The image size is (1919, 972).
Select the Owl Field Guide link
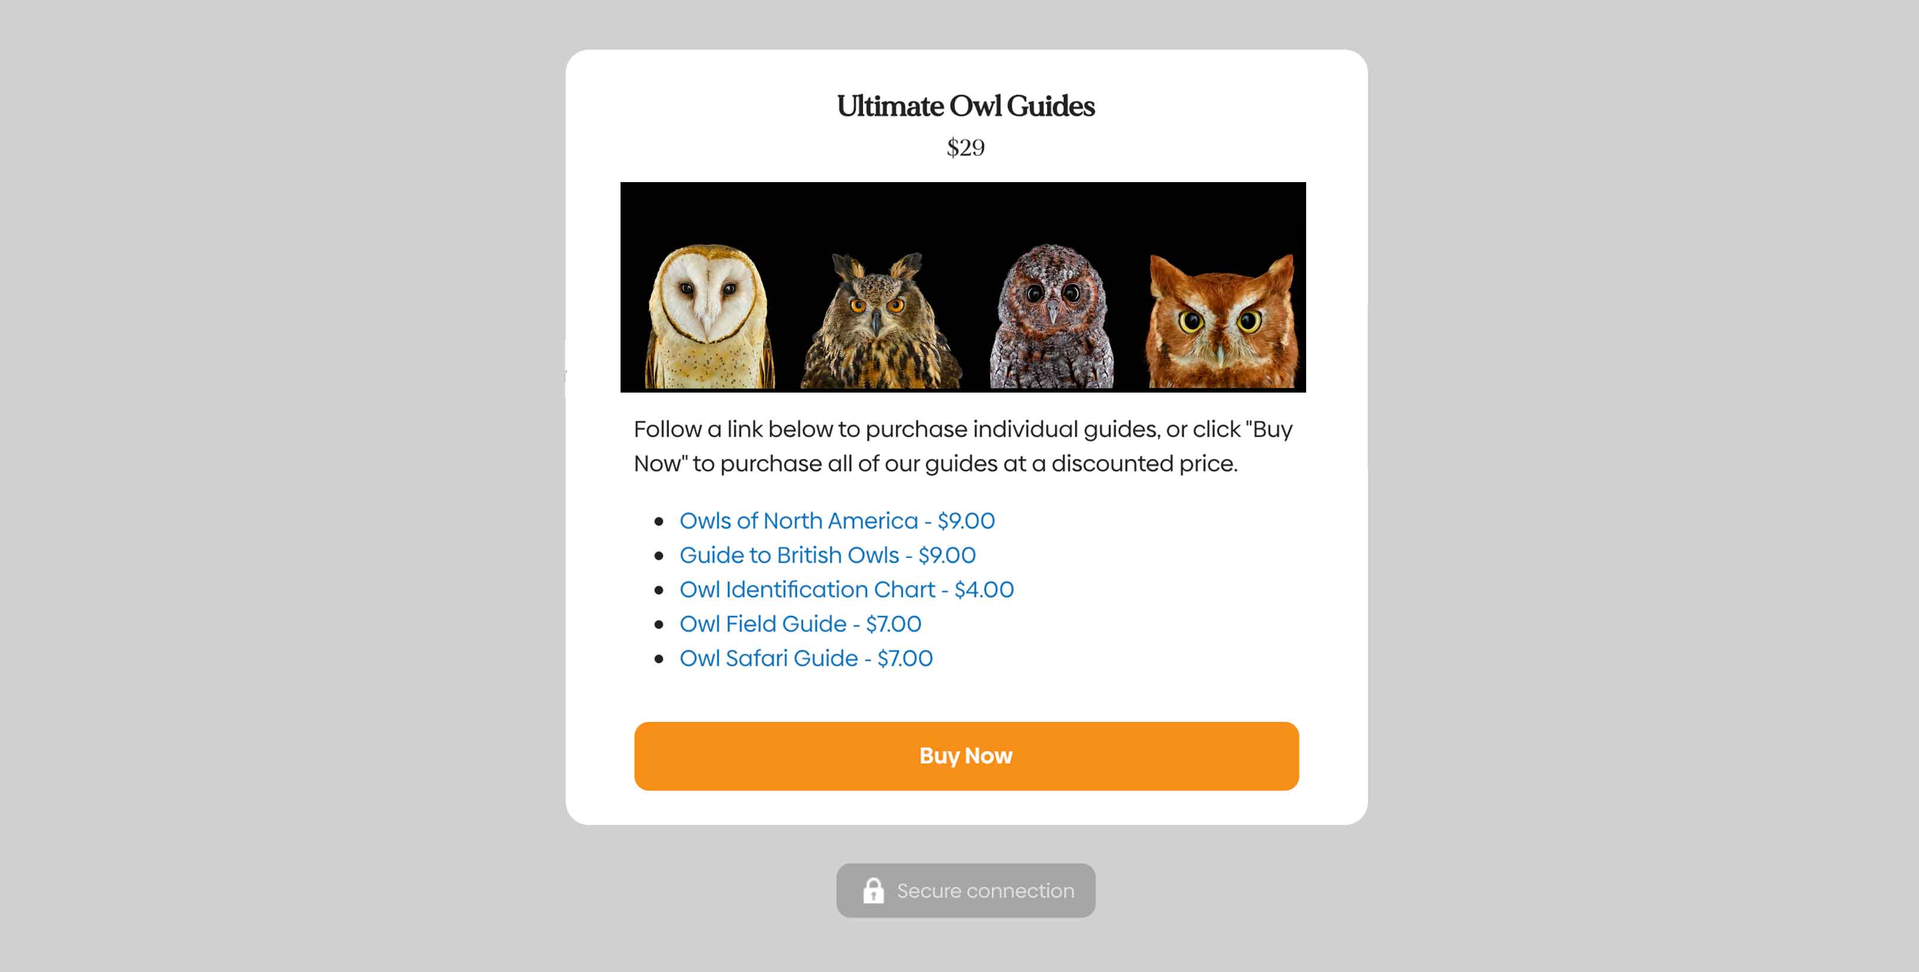click(800, 623)
